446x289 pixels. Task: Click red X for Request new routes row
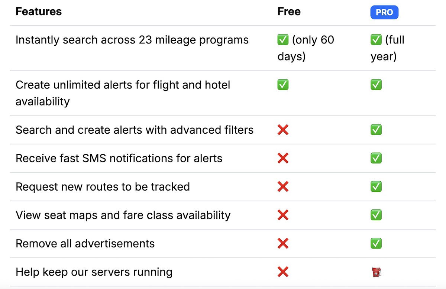tap(283, 186)
